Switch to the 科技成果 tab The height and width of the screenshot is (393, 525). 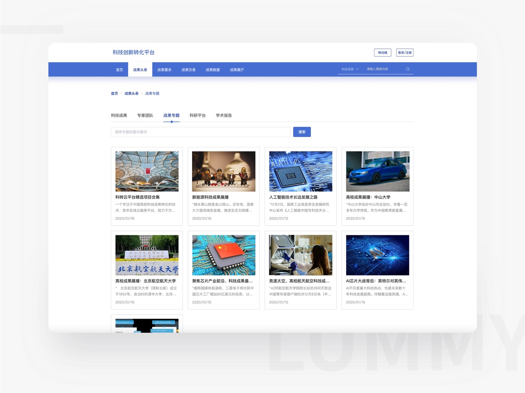[x=119, y=116]
